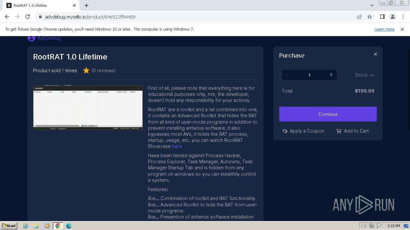Click the share page icon in address bar
Viewport: 410px width, 230px height.
point(359,17)
